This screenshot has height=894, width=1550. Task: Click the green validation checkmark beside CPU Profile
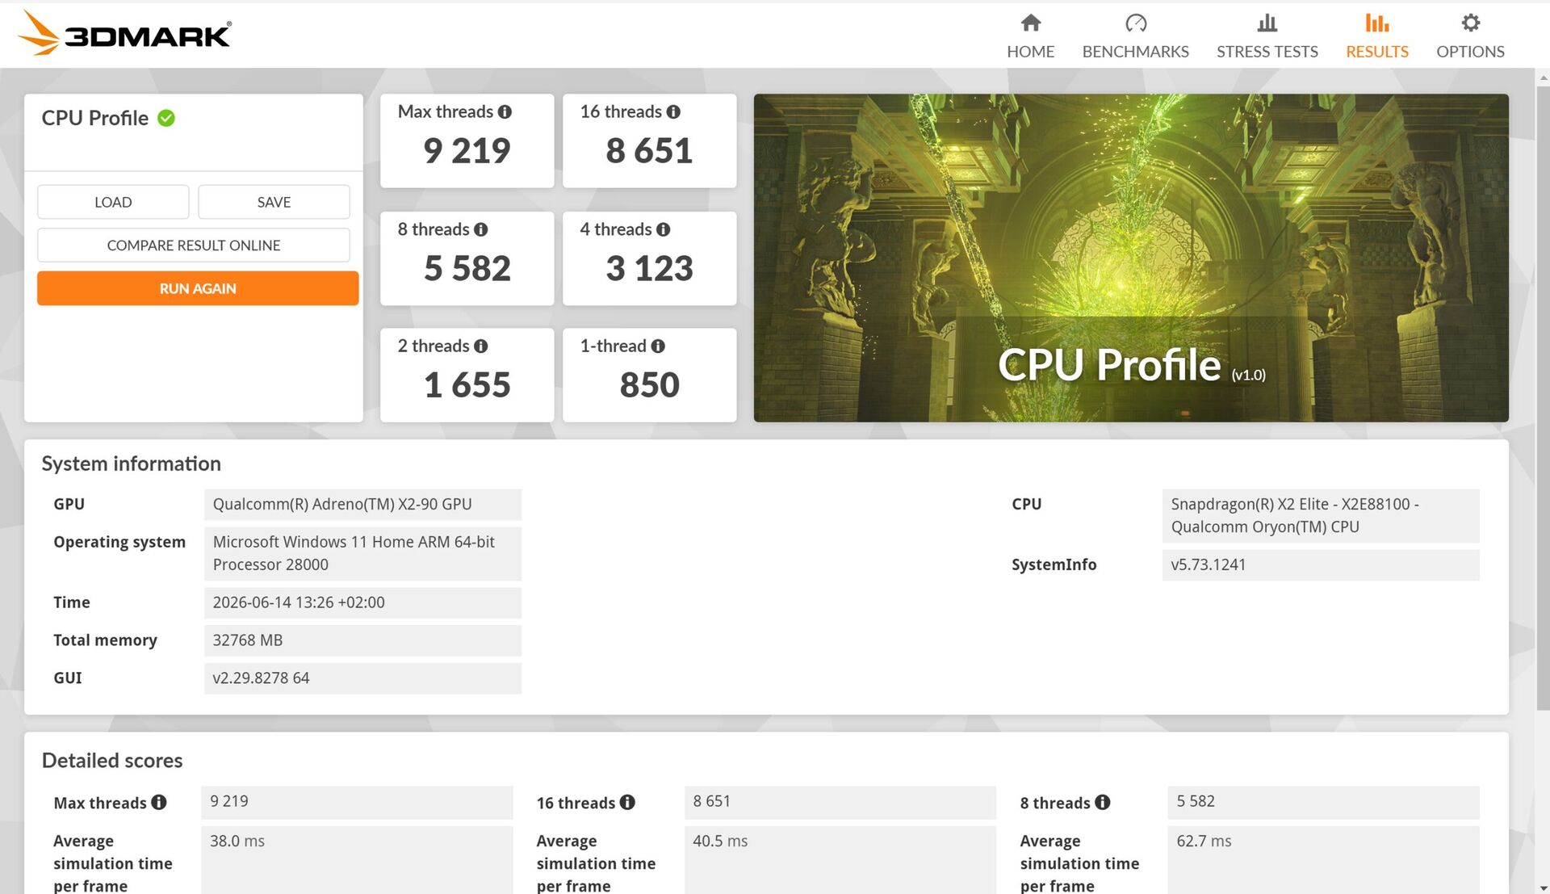[x=166, y=118]
